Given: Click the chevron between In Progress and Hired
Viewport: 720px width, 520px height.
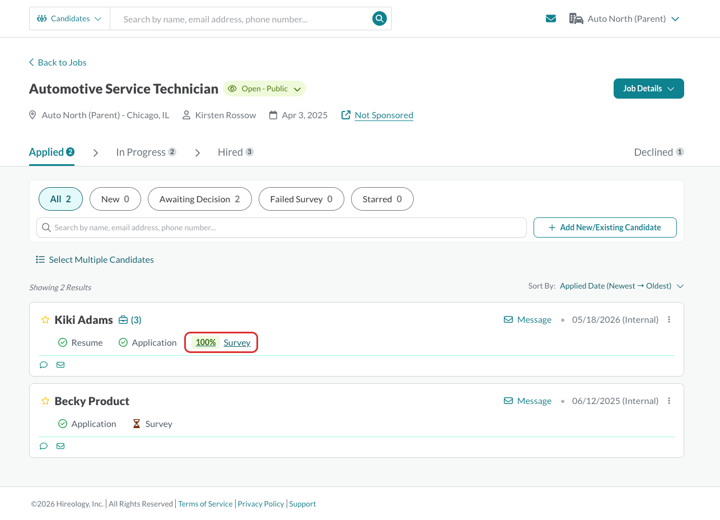Looking at the screenshot, I should pyautogui.click(x=198, y=152).
